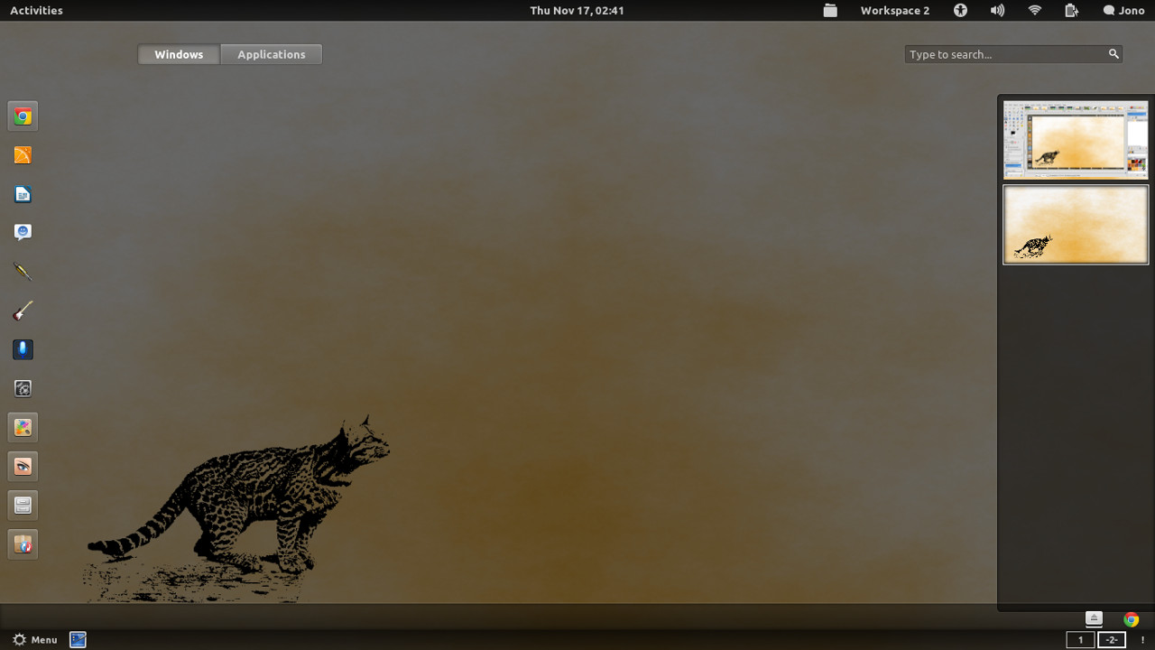Screen dimensions: 1155x650
Task: Click the eye icon launcher in the dock
Action: tap(23, 466)
